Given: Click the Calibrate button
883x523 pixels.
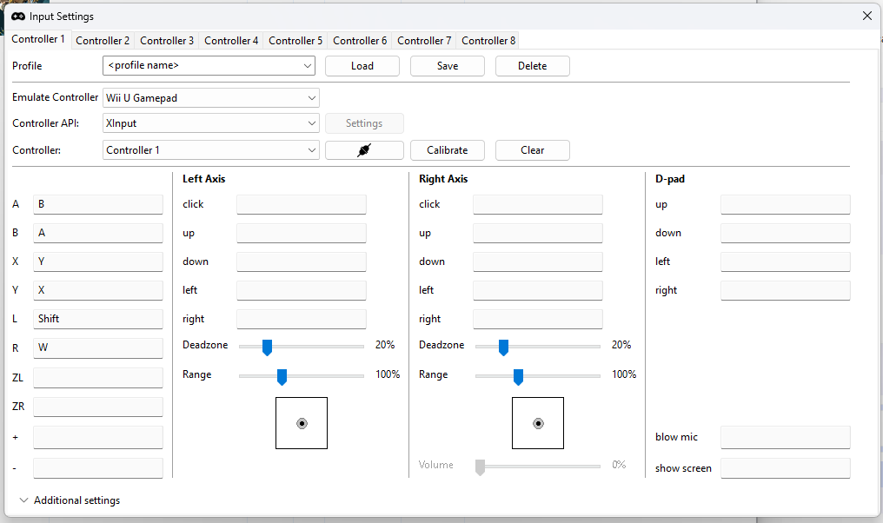Looking at the screenshot, I should [447, 150].
